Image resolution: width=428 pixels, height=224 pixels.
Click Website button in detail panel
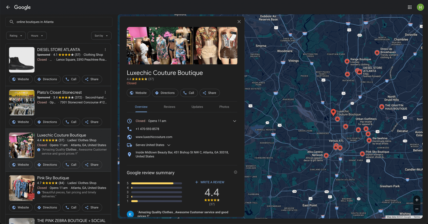138,93
